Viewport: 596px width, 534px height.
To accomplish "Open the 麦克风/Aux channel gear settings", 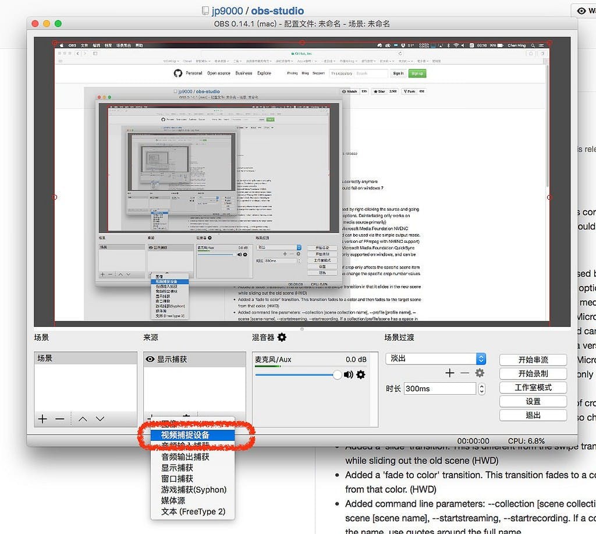I will click(x=361, y=374).
